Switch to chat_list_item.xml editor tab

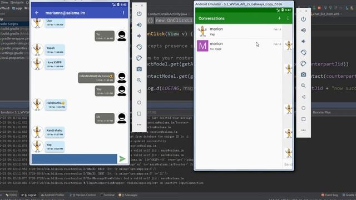click(325, 14)
